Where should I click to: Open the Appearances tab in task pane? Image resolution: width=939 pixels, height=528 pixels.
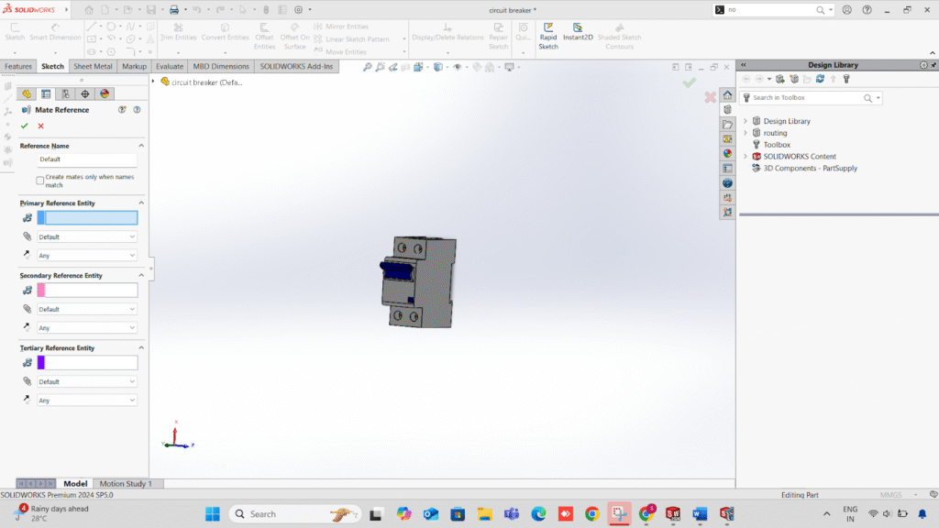tap(727, 153)
